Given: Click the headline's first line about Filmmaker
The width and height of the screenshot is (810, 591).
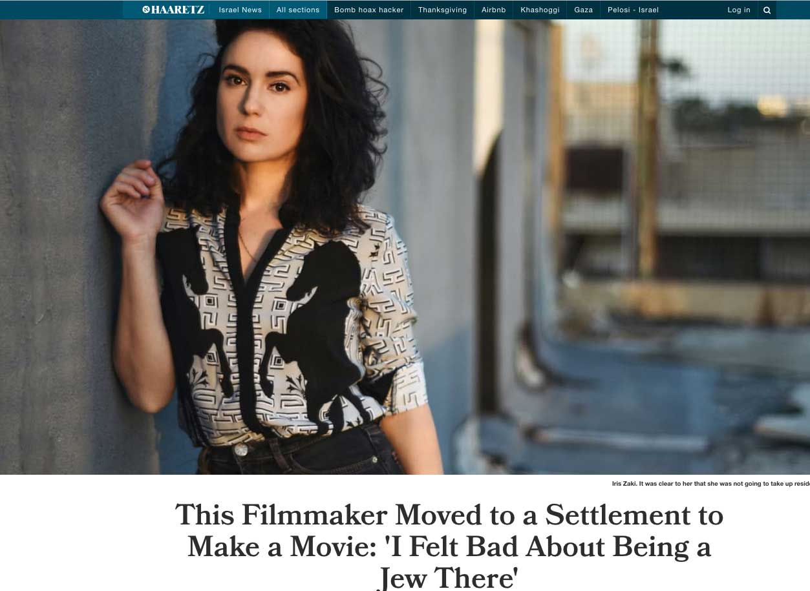Looking at the screenshot, I should pyautogui.click(x=449, y=515).
